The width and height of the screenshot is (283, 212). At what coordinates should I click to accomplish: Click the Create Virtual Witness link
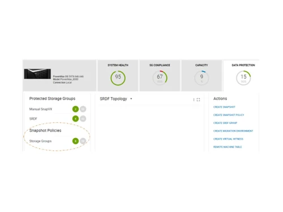228,139
